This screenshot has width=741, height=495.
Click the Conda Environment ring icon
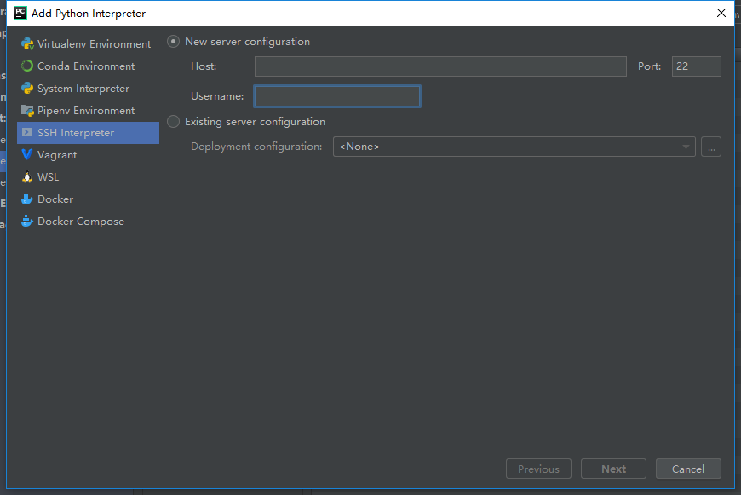point(27,66)
